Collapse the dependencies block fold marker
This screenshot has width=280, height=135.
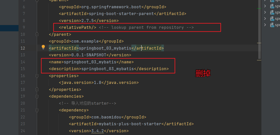37,97
